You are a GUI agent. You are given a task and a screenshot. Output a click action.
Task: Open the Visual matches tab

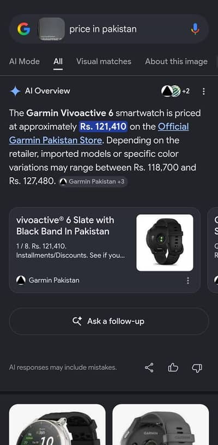[x=104, y=62]
